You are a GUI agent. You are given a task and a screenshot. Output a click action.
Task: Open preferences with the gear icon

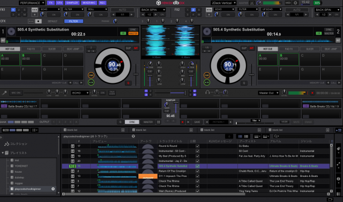[x=295, y=3]
